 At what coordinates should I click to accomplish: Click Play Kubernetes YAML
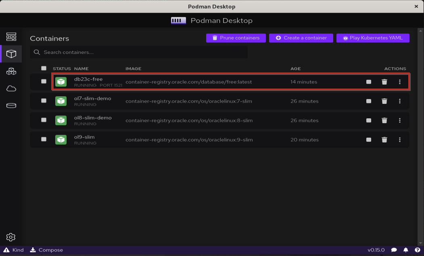coord(373,38)
